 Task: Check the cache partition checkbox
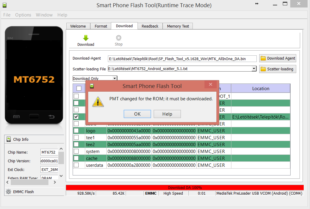76,158
